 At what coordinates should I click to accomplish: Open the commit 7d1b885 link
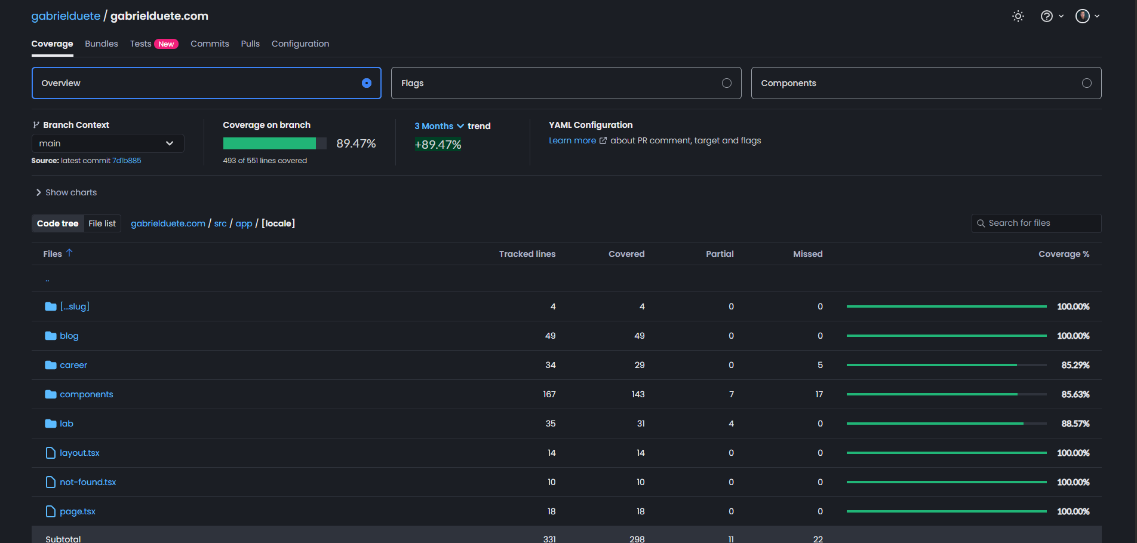127,160
